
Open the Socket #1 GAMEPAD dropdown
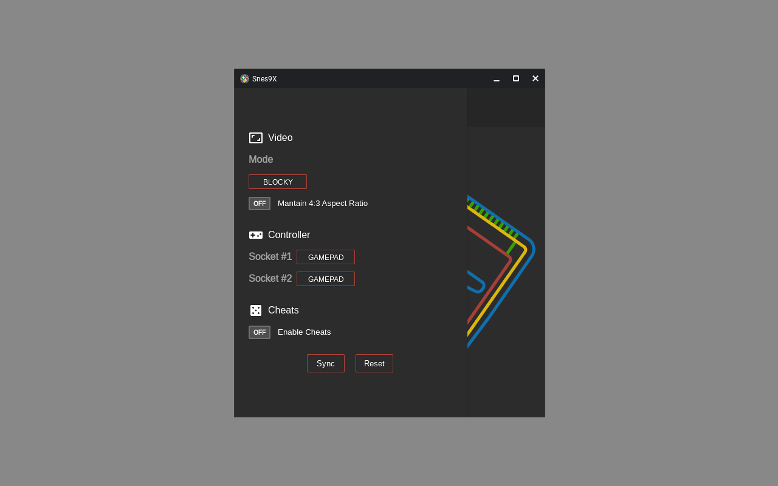326,257
